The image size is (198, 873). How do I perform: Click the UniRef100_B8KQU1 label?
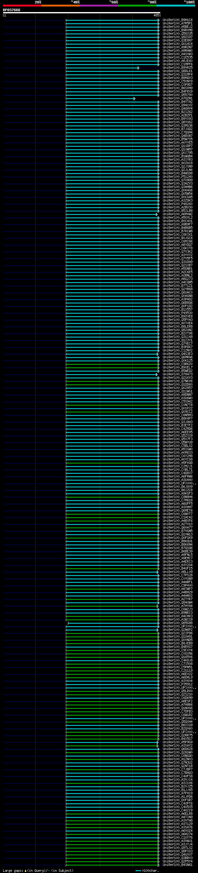(177, 541)
